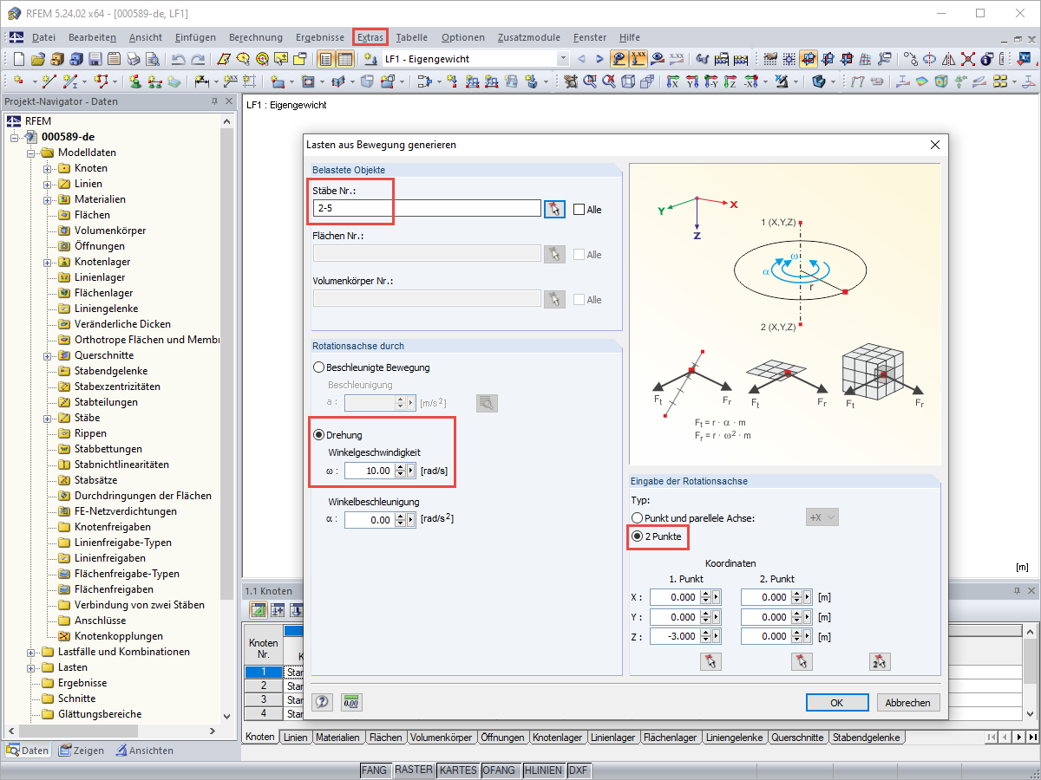Screen dimensions: 1041x780
Task: Click X coordinate field of 2. Punkt
Action: (x=766, y=597)
